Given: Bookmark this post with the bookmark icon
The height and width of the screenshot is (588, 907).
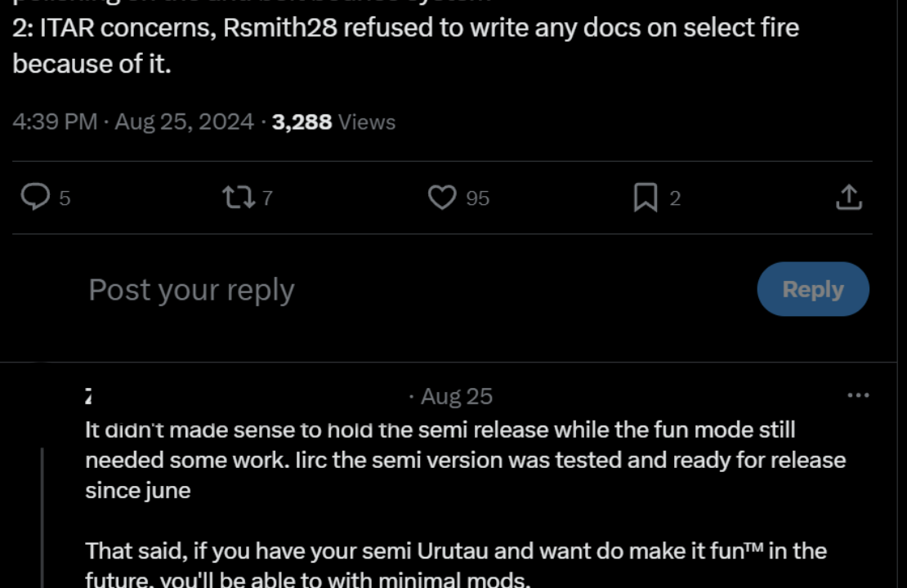Looking at the screenshot, I should [646, 197].
